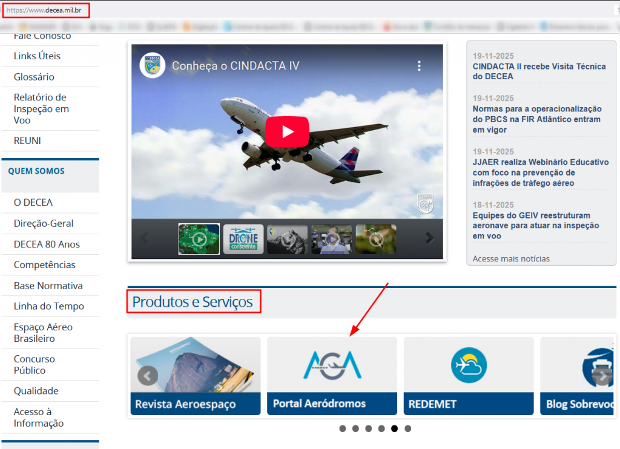Select the last carousel pagination dot

[x=408, y=428]
